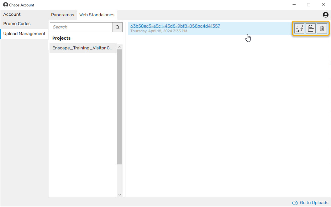
Task: Focus the Search projects input field
Action: click(x=81, y=27)
